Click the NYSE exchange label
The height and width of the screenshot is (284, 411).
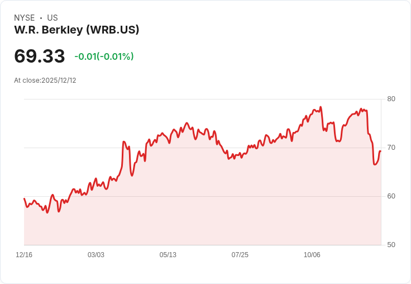25,18
